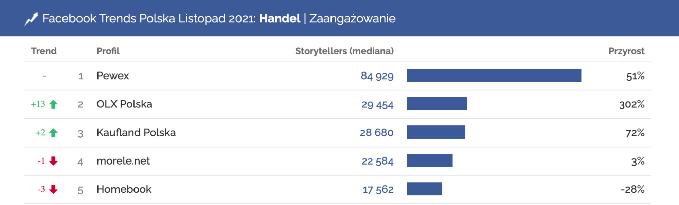Open the Pewex profile name

click(x=113, y=75)
